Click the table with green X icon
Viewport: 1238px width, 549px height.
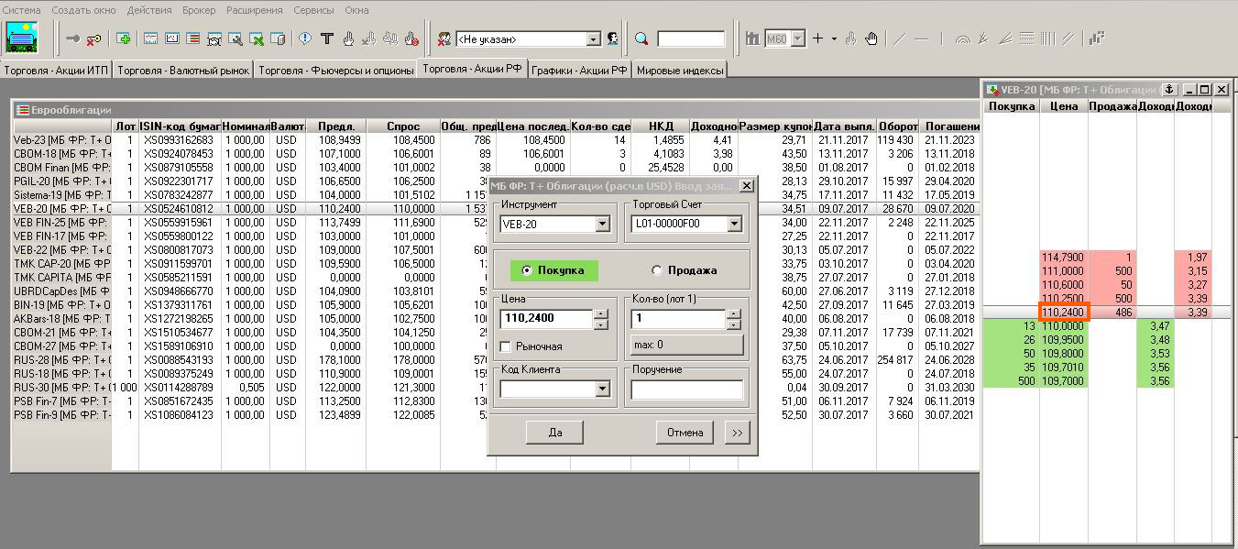257,38
